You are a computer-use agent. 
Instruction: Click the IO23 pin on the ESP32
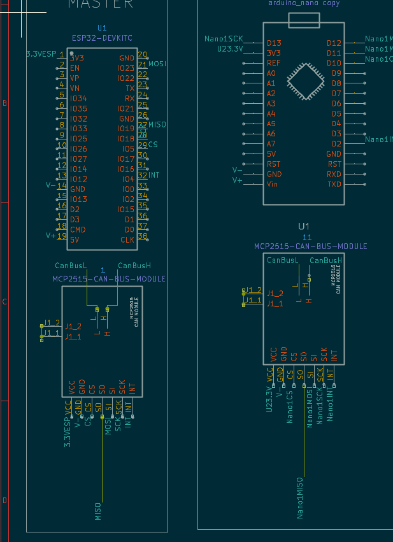pos(125,68)
